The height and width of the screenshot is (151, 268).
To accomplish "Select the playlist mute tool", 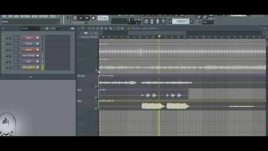I will click(x=102, y=29).
